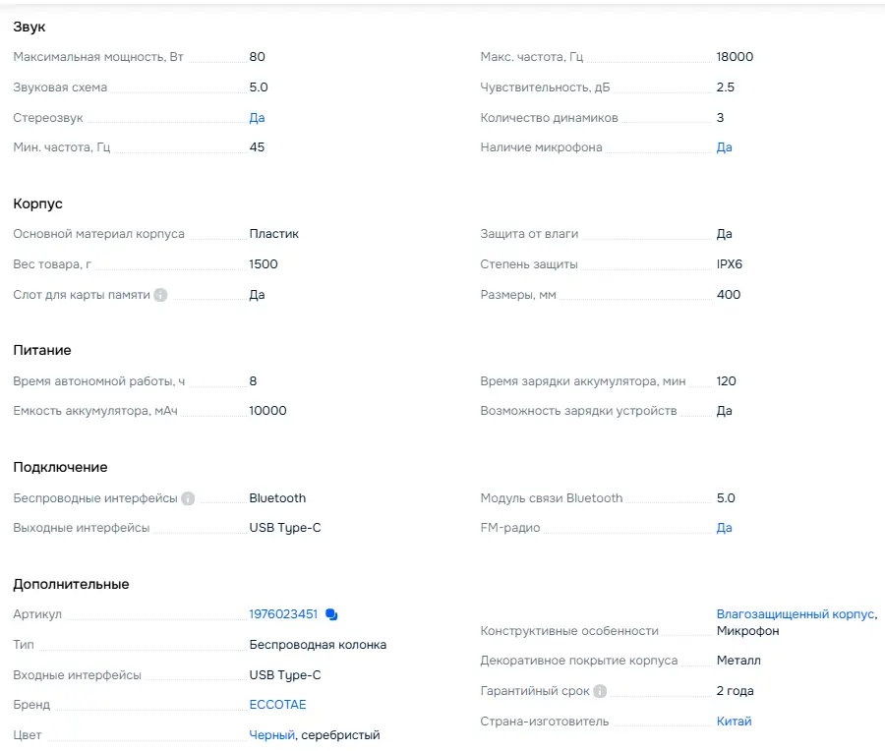Click the 10000 battery capacity value
Image resolution: width=885 pixels, height=751 pixels.
(267, 411)
